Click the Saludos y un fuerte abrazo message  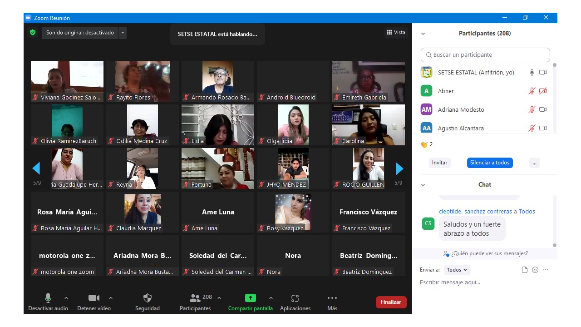pos(472,229)
